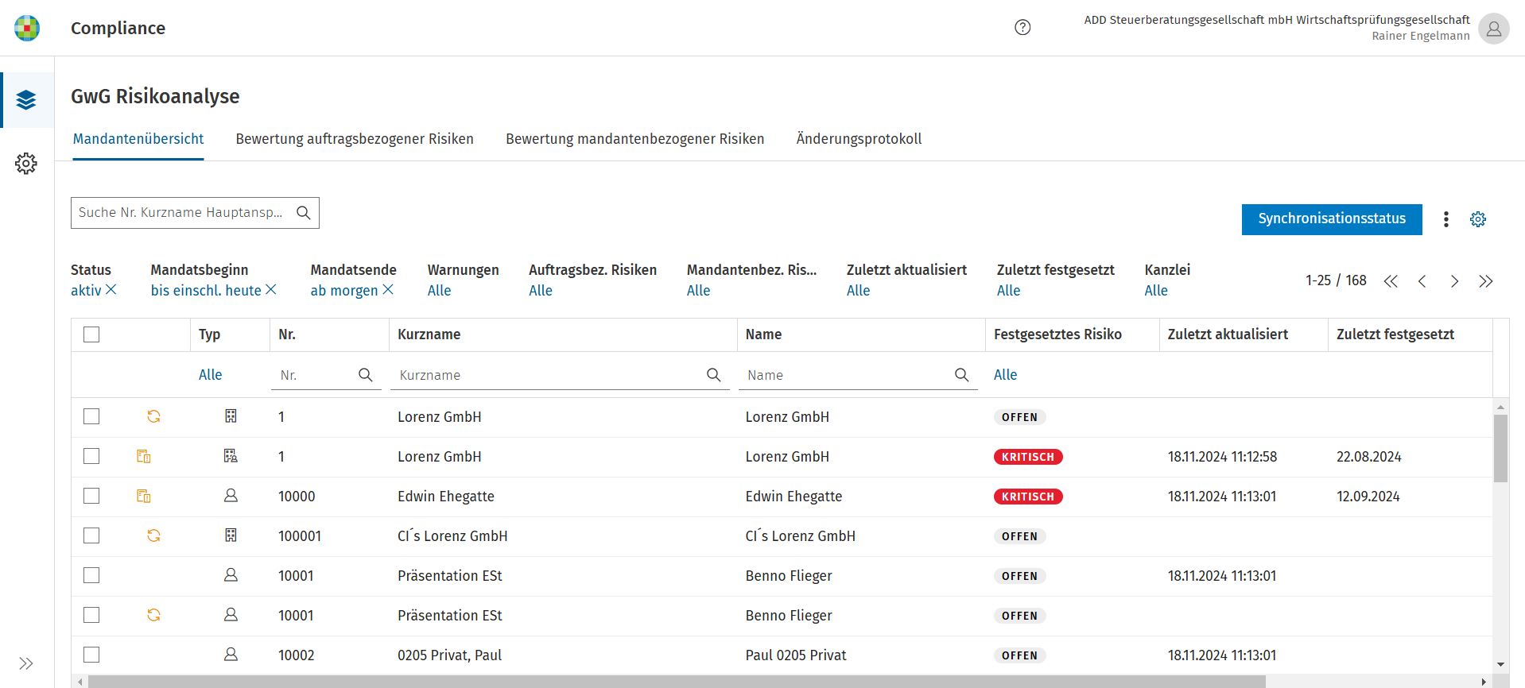Jump to the last page of results

[1486, 281]
